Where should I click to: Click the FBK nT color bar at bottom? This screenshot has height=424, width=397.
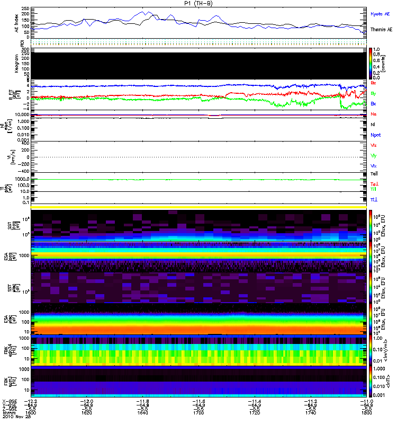click(x=371, y=382)
